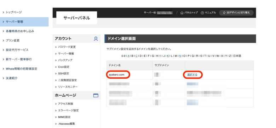The height and width of the screenshot is (128, 276).
Task: Filter domains by letter C
Action: [137, 56]
